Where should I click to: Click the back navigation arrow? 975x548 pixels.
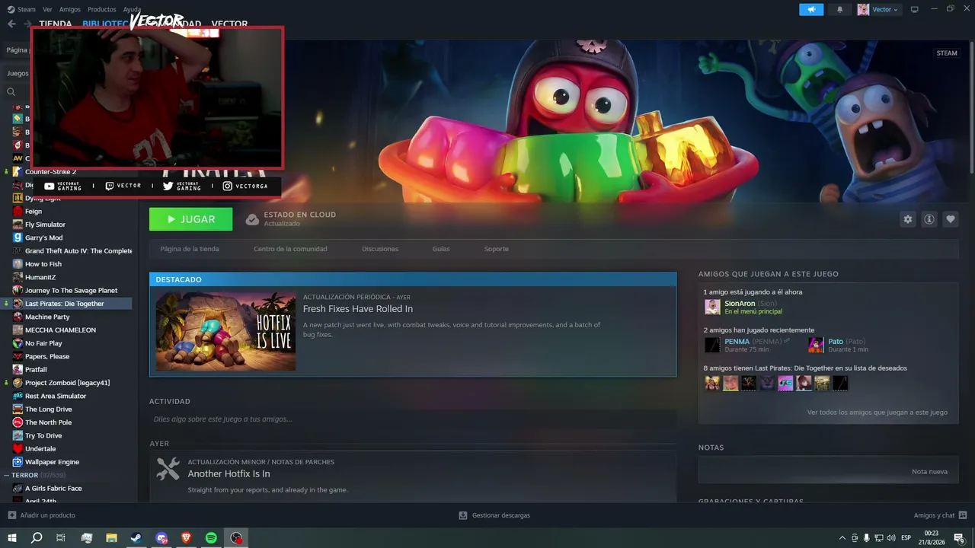point(11,24)
